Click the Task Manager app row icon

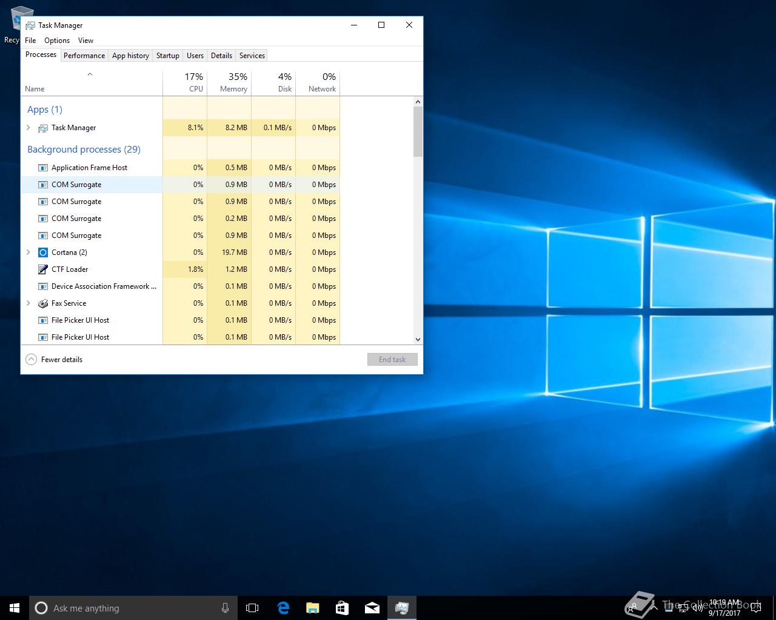[43, 128]
